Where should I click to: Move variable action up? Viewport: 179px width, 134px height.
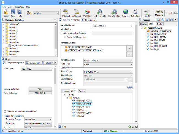coord(129,48)
